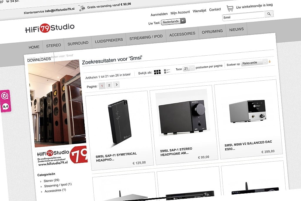Viewport: 301px width, 201px height.
Task: Click the Uw winkelmandje is leeg text
Action: (x=254, y=6)
